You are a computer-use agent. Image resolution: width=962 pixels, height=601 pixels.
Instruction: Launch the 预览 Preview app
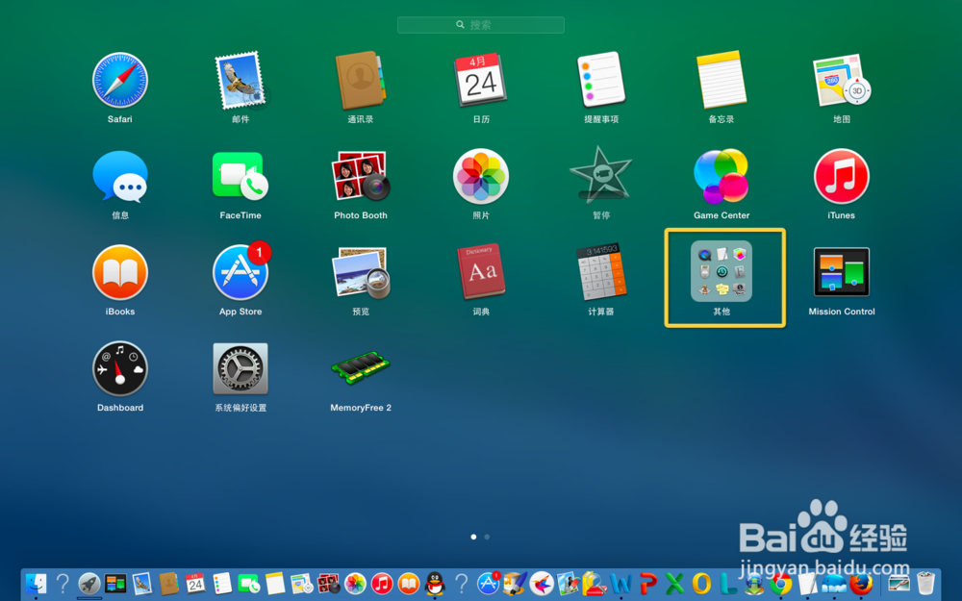[x=361, y=273]
